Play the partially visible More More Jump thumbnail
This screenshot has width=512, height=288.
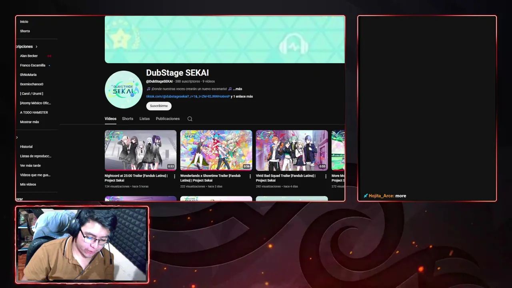click(x=338, y=150)
